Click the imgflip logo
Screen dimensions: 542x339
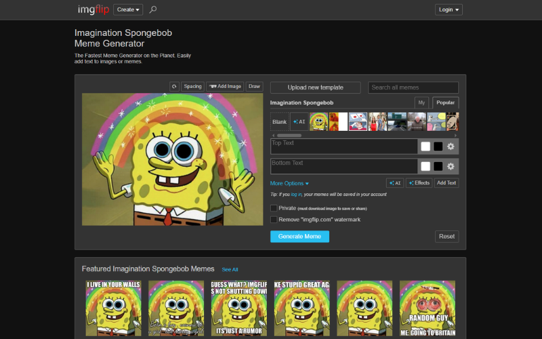[93, 9]
